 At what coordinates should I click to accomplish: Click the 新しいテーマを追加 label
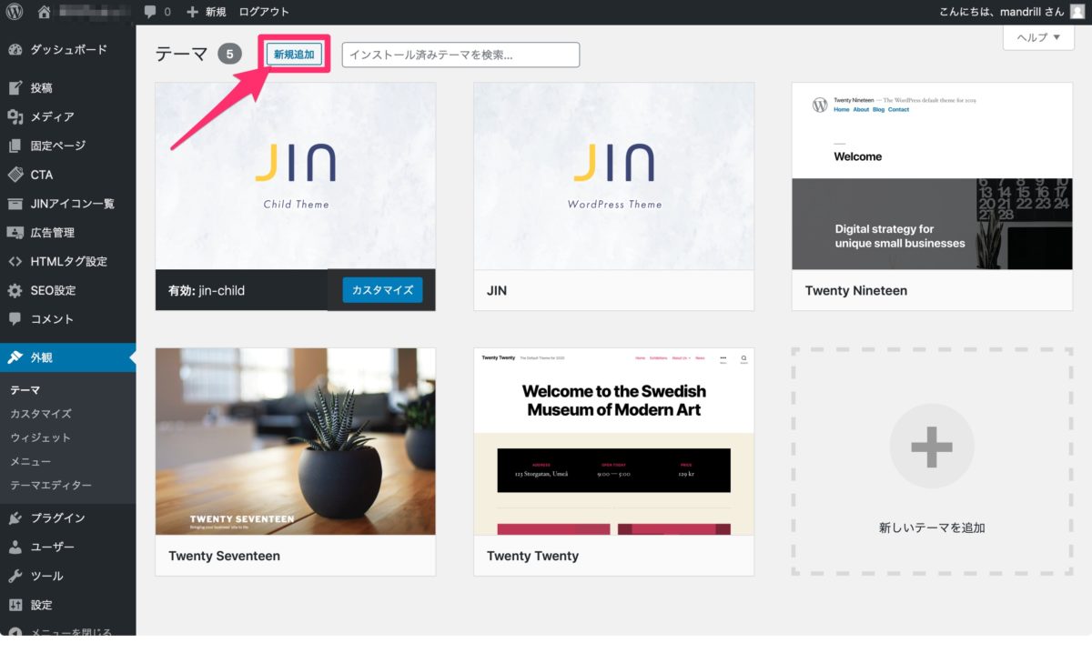click(932, 527)
